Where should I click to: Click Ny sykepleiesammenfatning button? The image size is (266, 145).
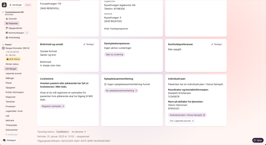click(x=121, y=91)
